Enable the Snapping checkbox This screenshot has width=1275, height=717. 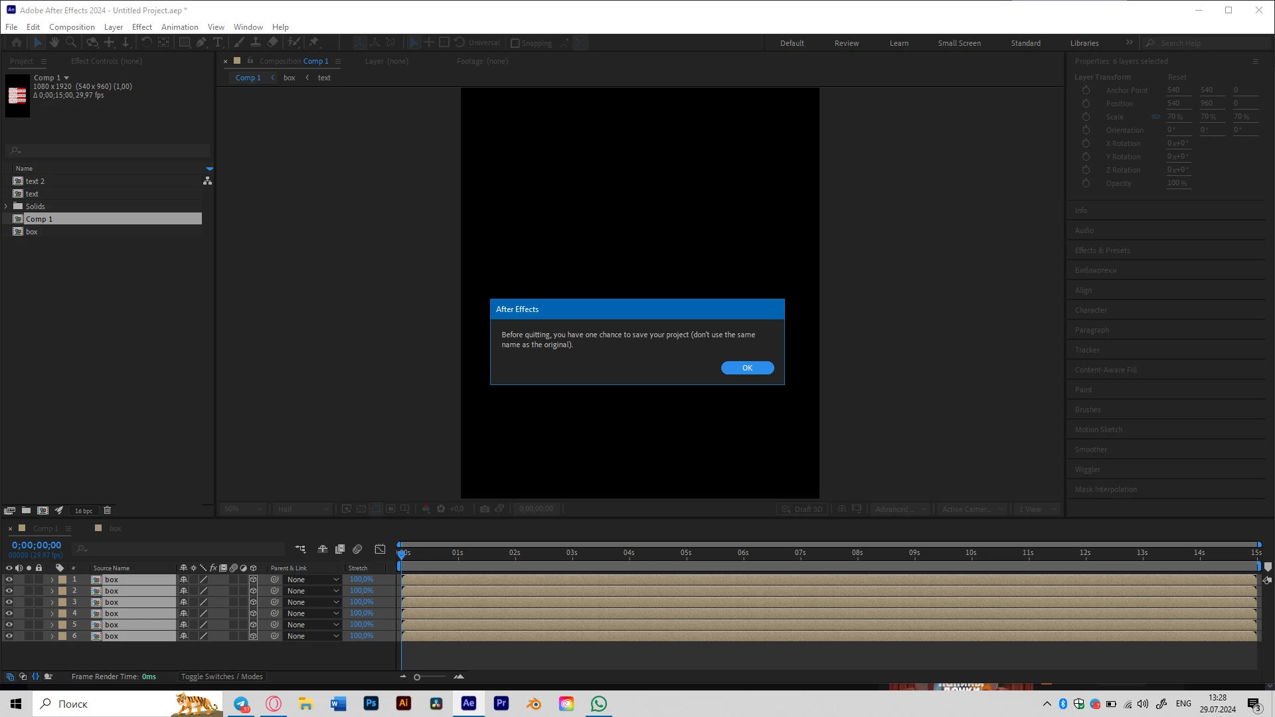point(515,43)
